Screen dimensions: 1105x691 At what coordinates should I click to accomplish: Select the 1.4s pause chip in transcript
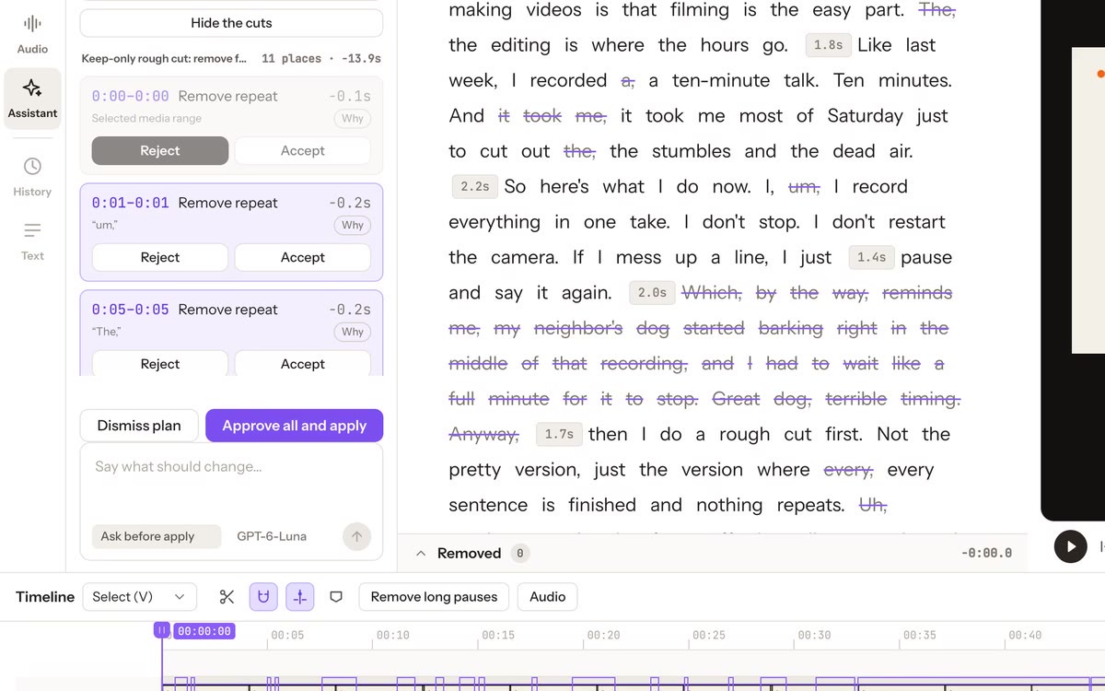coord(871,258)
